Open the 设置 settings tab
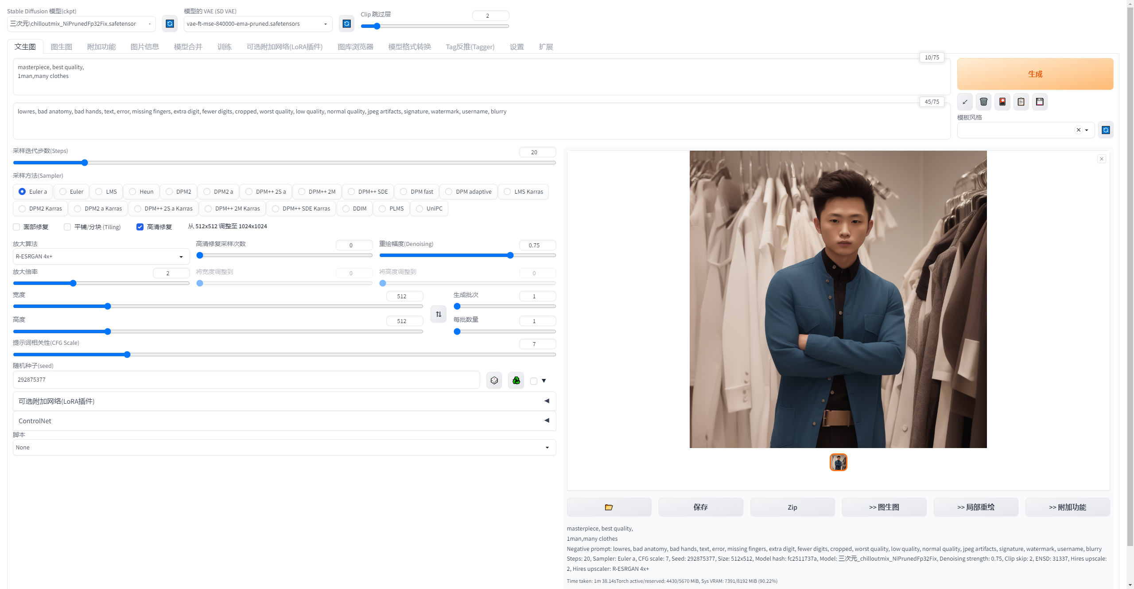This screenshot has width=1134, height=589. [x=517, y=47]
